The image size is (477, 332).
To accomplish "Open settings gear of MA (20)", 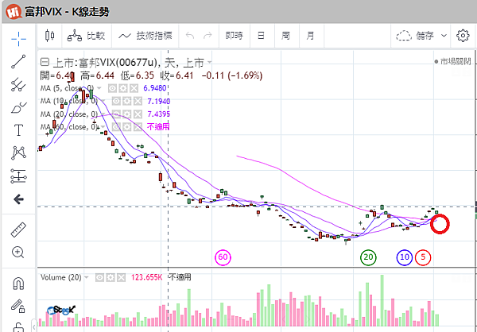I will click(127, 114).
